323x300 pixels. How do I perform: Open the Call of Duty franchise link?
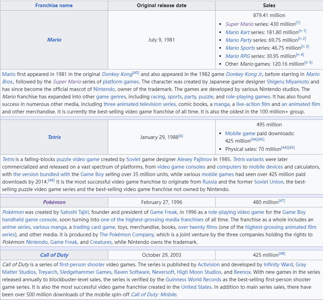[x=54, y=255]
